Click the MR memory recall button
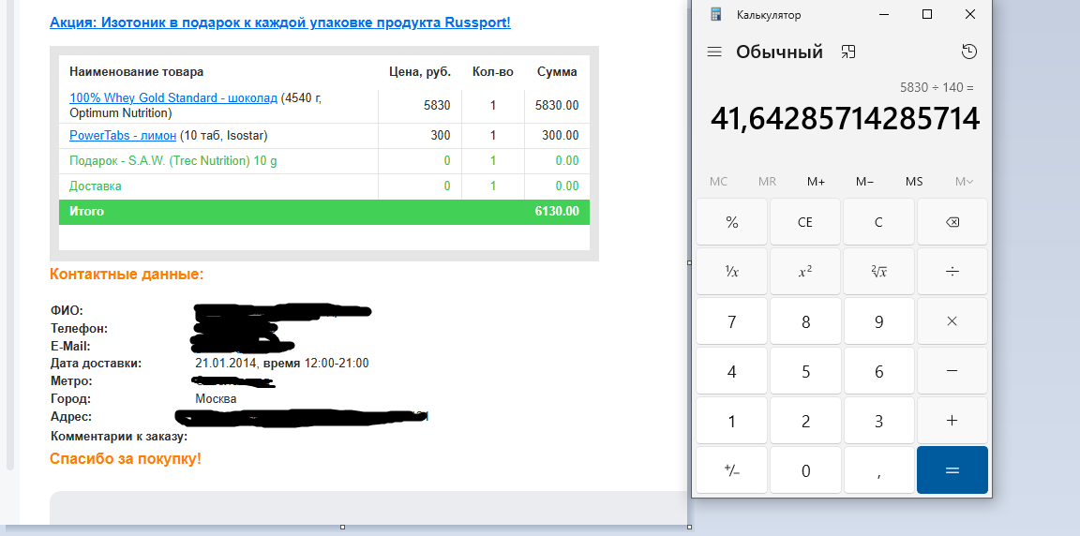 click(x=767, y=182)
